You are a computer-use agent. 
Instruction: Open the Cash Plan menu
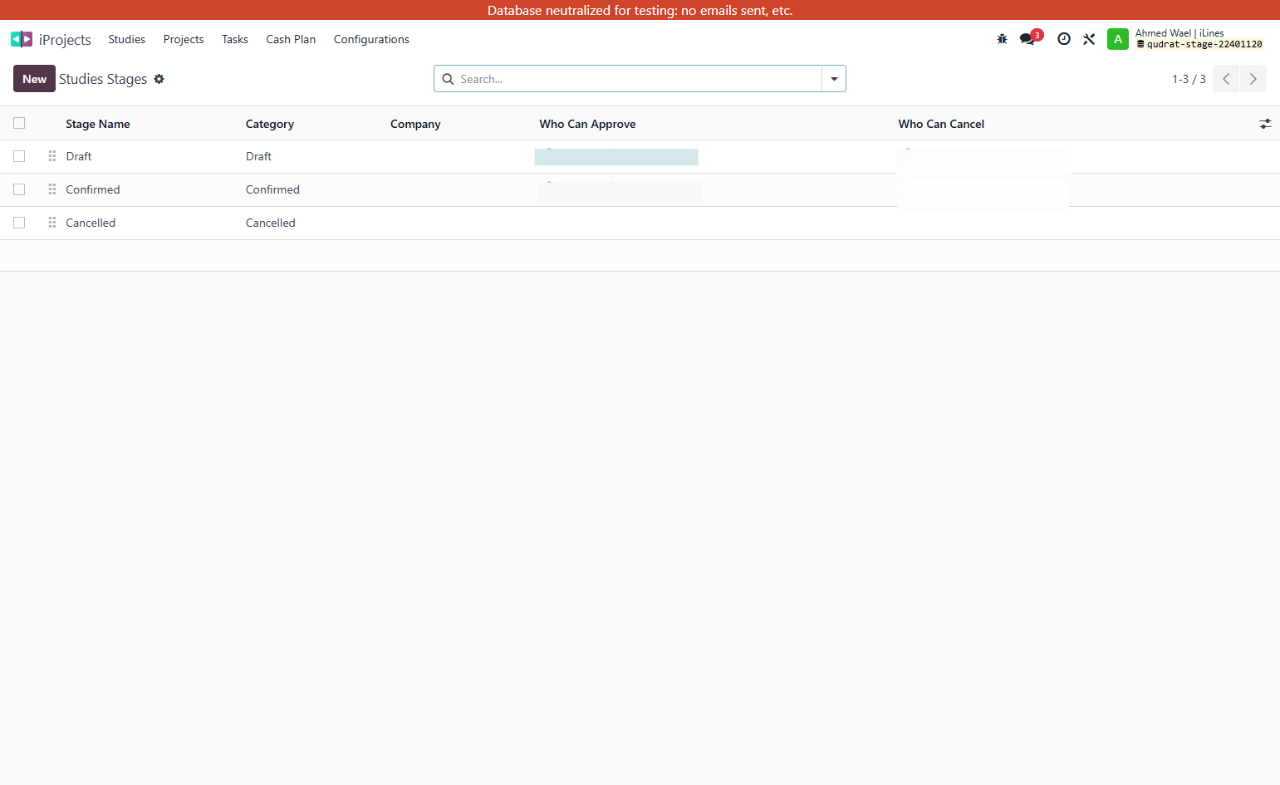pos(291,39)
